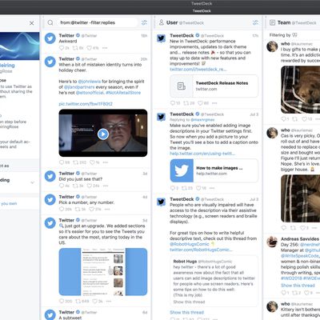Open the sleeping dog photo in Team column

[x=300, y=90]
